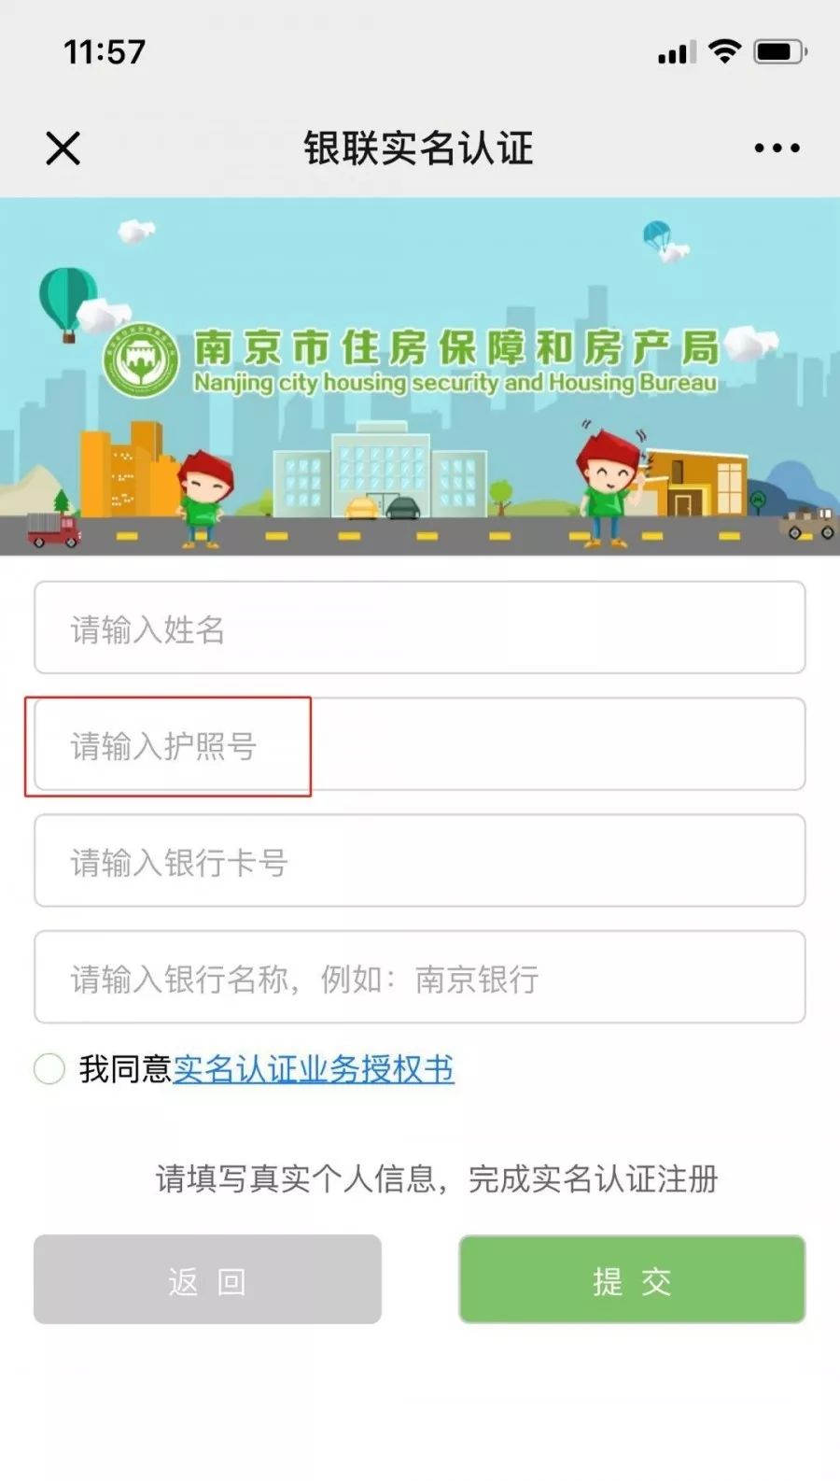Tap the cellular signal bars icon
Viewport: 840px width, 1481px height.
[676, 52]
